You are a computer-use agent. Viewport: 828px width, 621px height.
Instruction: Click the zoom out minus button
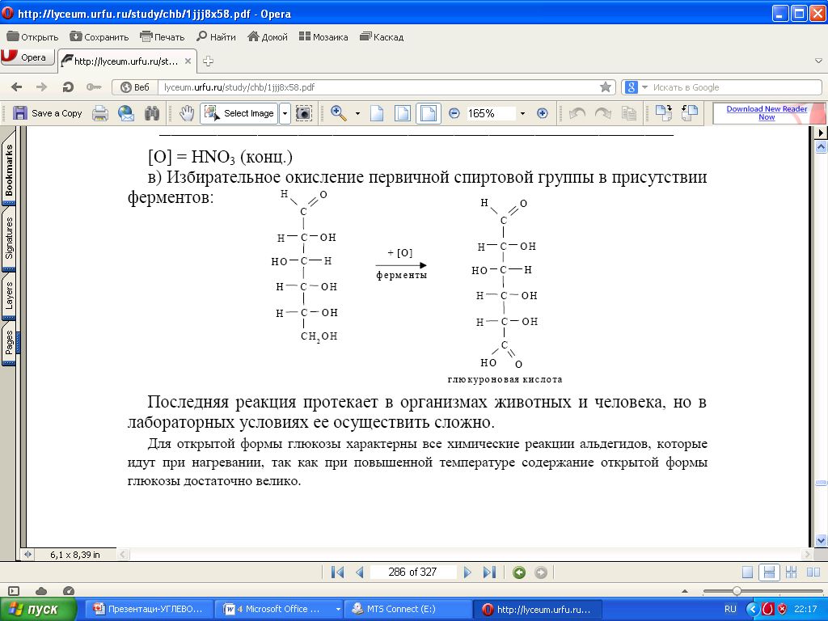tap(454, 113)
